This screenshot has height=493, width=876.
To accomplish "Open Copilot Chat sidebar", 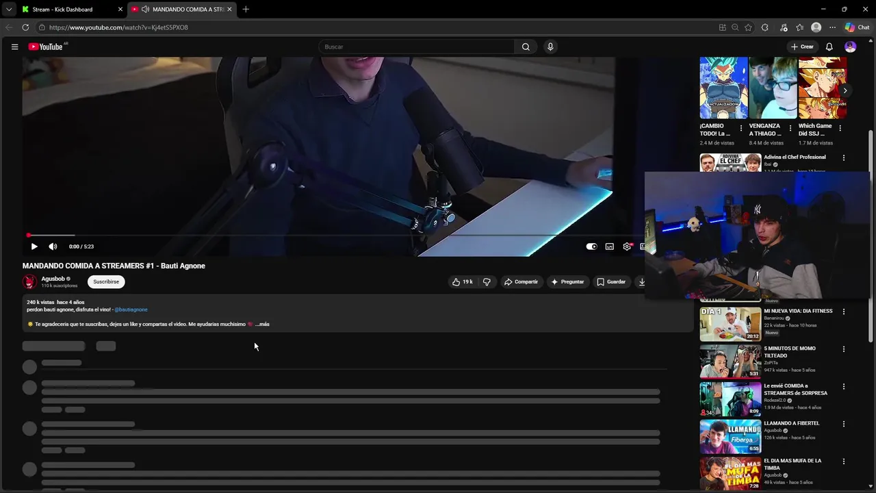I will pos(857,27).
